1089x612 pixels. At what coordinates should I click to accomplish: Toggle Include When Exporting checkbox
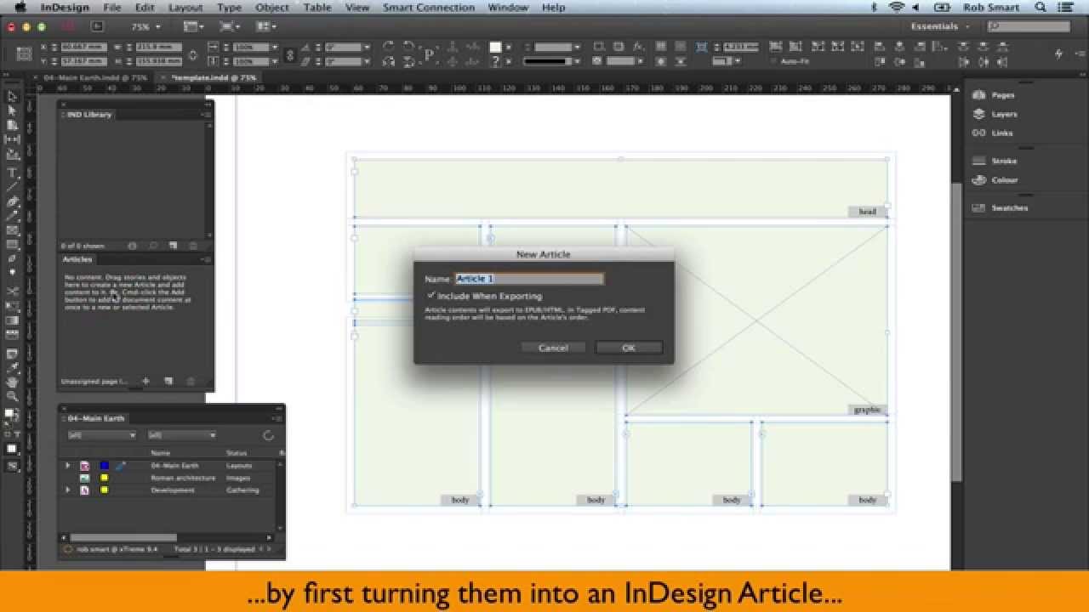pos(431,296)
